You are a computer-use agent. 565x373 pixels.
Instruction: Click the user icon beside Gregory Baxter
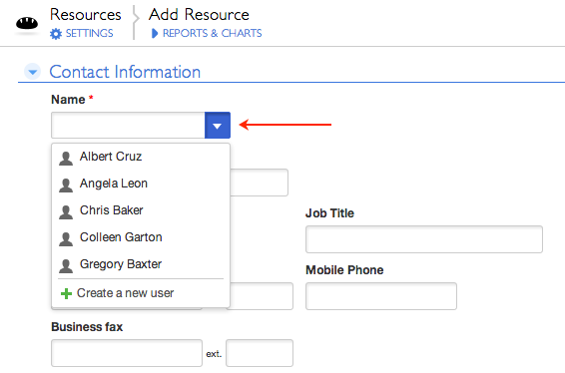click(x=66, y=266)
